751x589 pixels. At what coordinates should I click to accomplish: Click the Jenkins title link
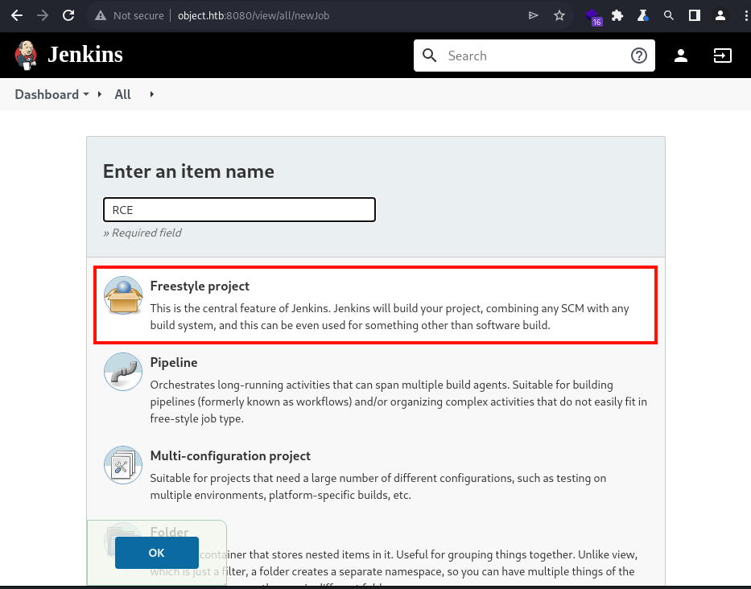(x=85, y=55)
